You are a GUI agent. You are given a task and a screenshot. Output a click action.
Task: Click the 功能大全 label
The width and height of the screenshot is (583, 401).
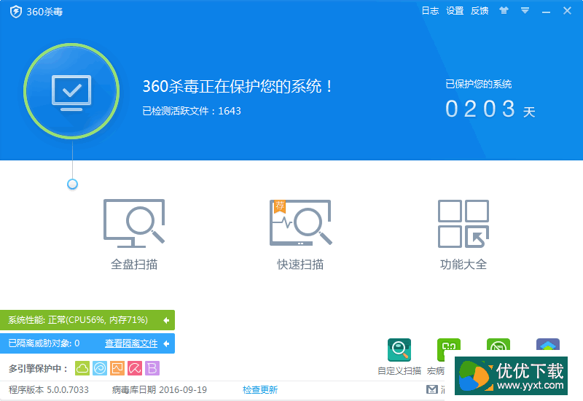coord(463,265)
